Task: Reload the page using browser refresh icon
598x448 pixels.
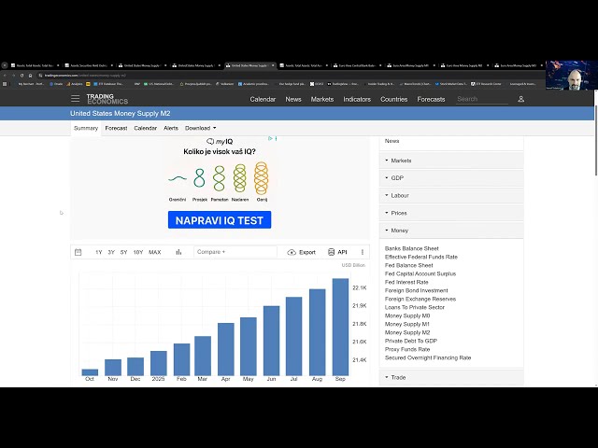Action: [21, 76]
